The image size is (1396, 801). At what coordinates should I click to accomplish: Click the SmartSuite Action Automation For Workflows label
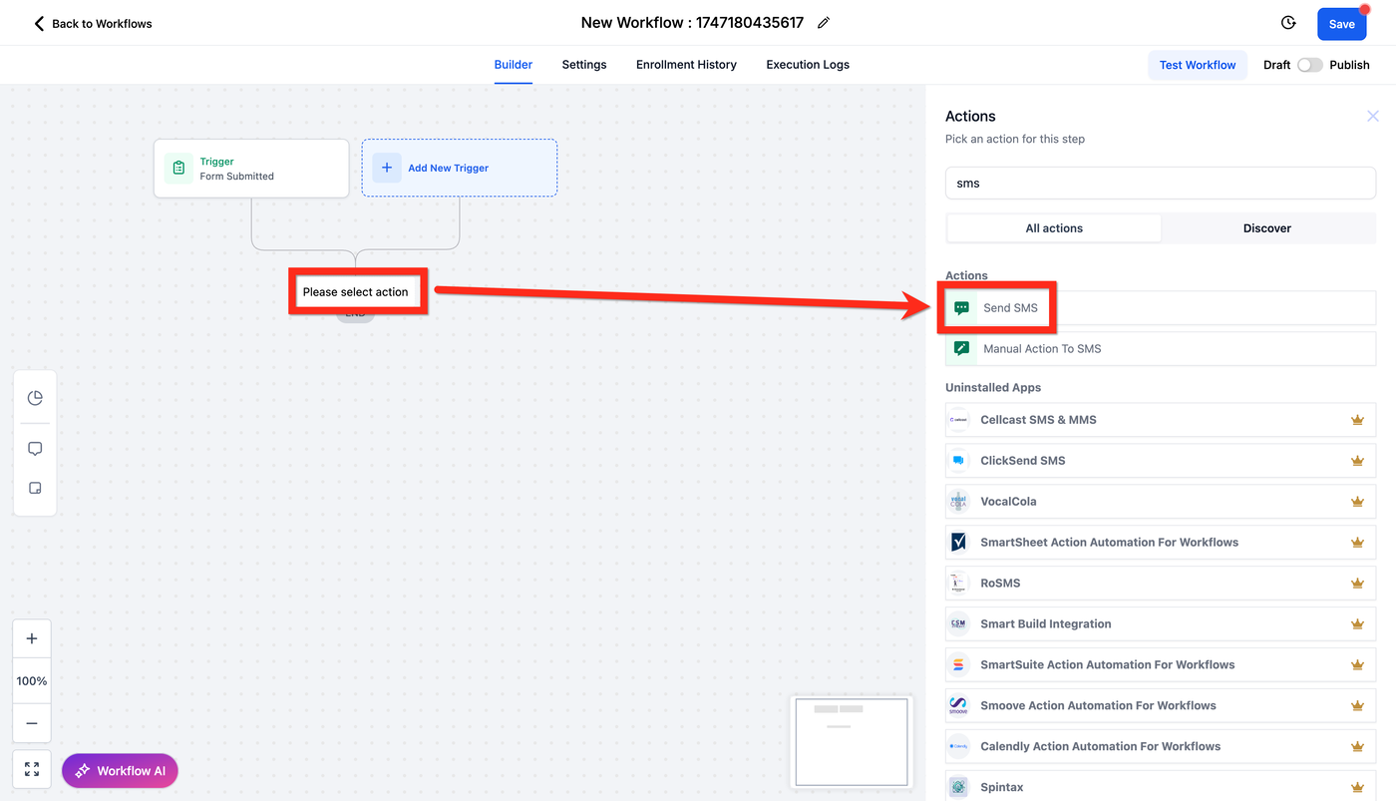1108,665
